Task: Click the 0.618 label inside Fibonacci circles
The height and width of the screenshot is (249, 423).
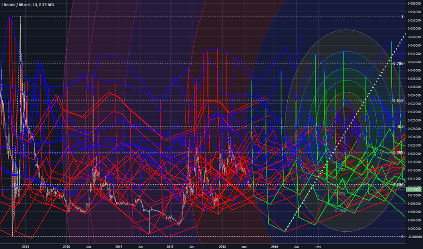Action: click(340, 194)
